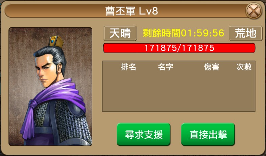Open the Cao Pi general portrait
The width and height of the screenshot is (266, 156).
(x=50, y=87)
